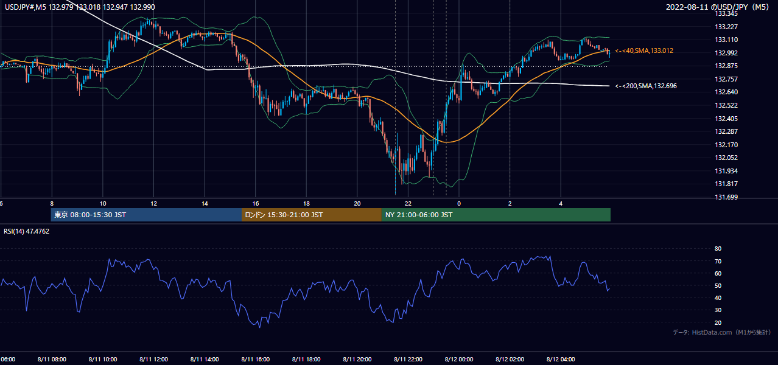Image resolution: width=778 pixels, height=365 pixels.
Task: Click hour label 10 under price chart
Action: pyautogui.click(x=103, y=204)
